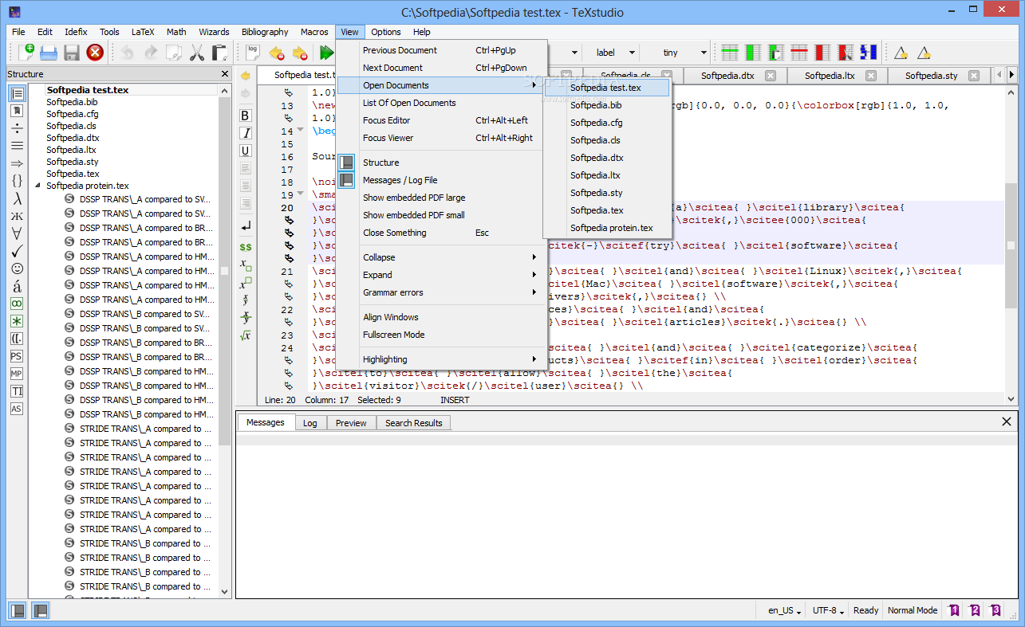The image size is (1025, 627).
Task: Insert square root from the editor sidebar
Action: (246, 335)
